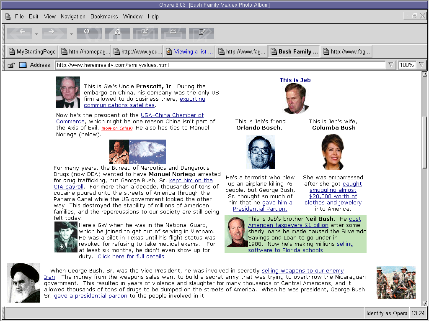This screenshot has width=429, height=321.
Task: Click the soldiers photo at bottom right
Action: (x=396, y=283)
